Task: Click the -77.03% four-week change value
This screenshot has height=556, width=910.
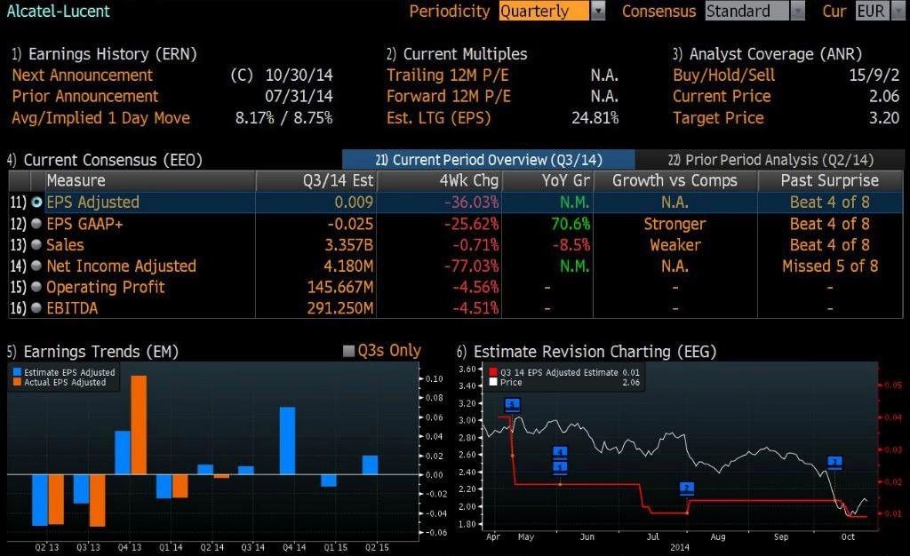Action: (x=471, y=266)
